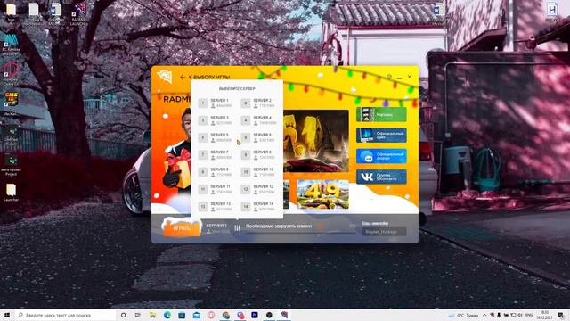The width and height of the screenshot is (570, 321).
Task: Pick Server 6 from the list
Action: [x=258, y=137]
